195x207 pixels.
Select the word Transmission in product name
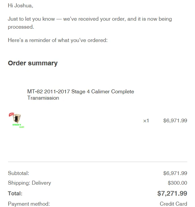click(x=43, y=98)
